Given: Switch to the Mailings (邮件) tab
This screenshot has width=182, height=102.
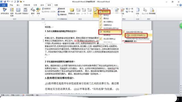Looking at the screenshot, I should (x=42, y=5).
